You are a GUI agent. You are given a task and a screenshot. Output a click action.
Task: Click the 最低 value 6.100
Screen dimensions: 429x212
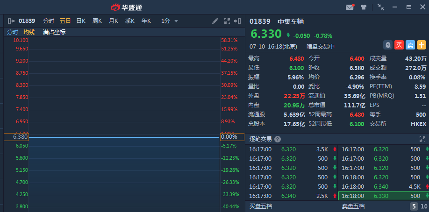297,68
